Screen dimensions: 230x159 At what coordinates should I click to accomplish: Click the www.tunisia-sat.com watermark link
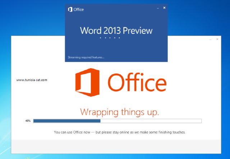coord(32,80)
